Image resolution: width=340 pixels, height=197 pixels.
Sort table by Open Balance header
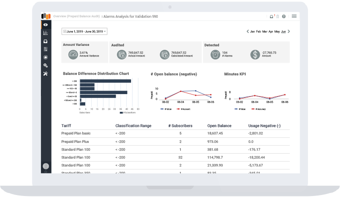point(219,126)
